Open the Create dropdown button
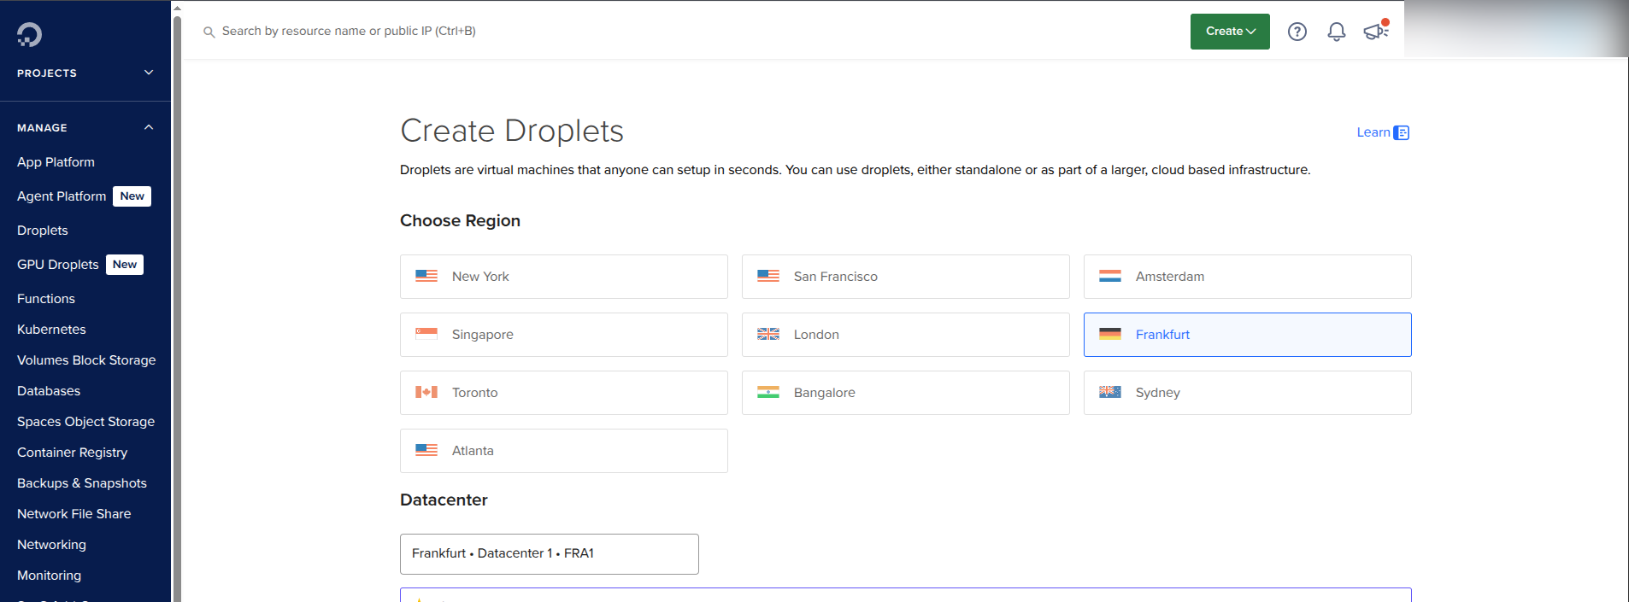Viewport: 1629px width, 602px height. [1230, 32]
